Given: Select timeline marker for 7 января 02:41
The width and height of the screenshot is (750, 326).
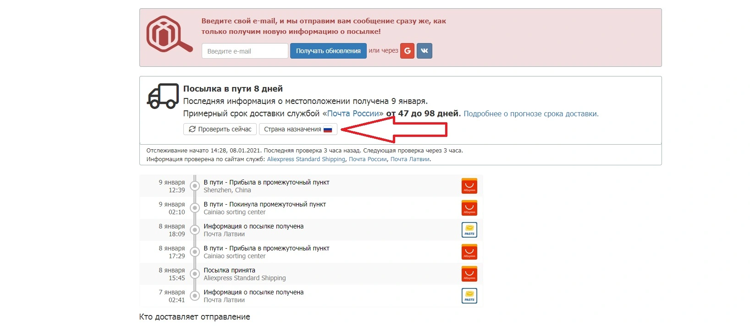Looking at the screenshot, I should [x=195, y=296].
